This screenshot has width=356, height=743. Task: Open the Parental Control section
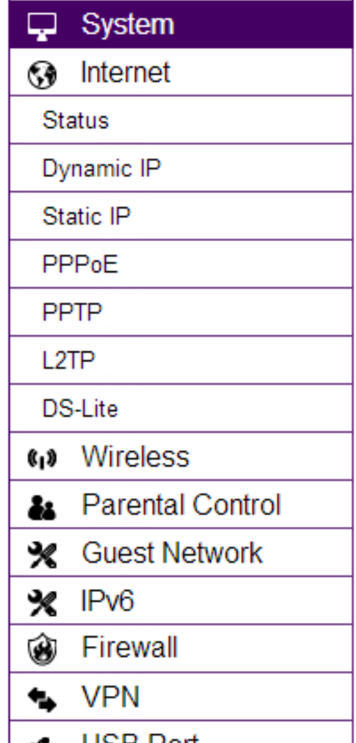[181, 504]
